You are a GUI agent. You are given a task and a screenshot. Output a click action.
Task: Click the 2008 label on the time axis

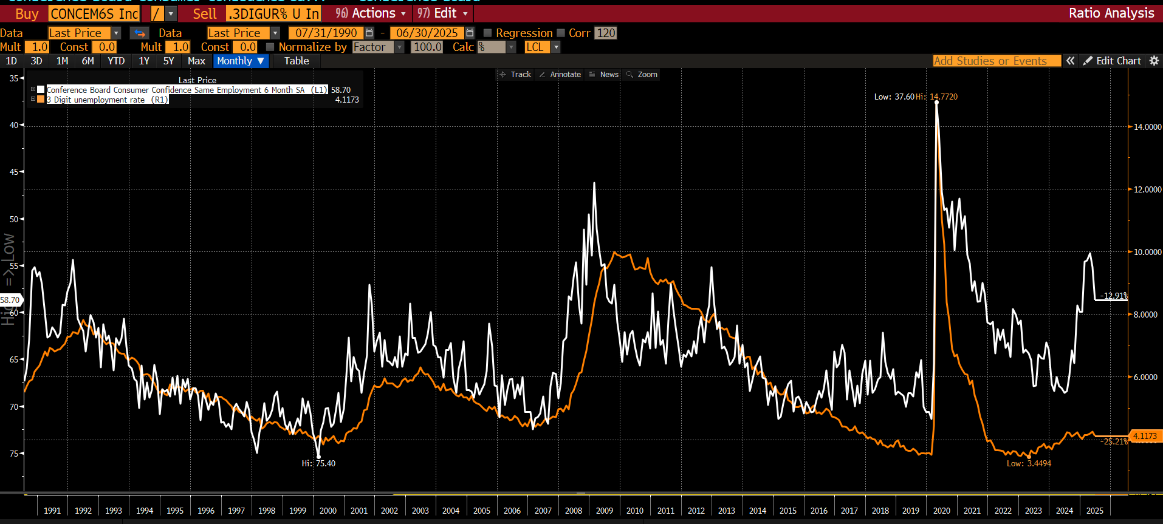click(574, 511)
